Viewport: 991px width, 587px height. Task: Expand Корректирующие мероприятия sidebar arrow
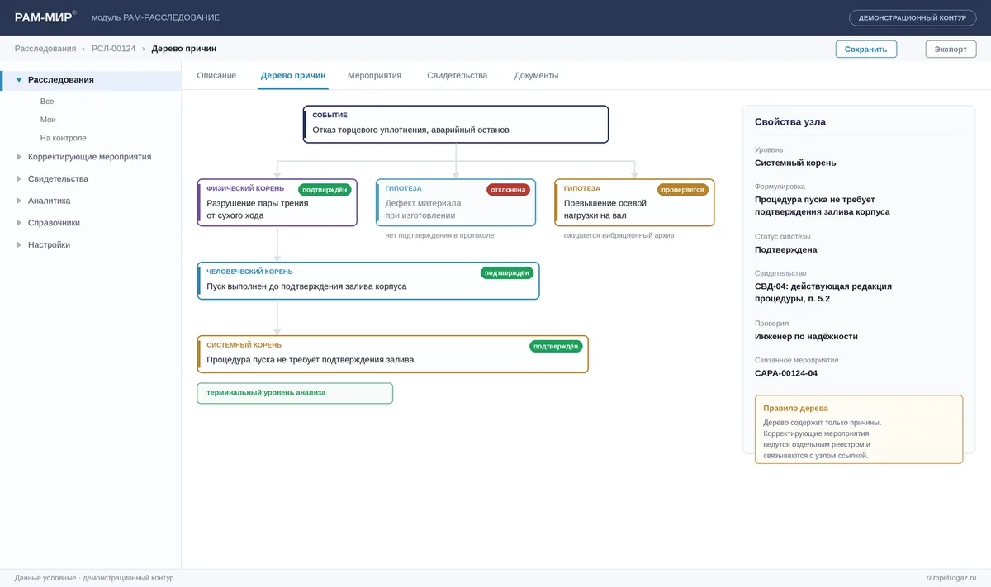19,157
